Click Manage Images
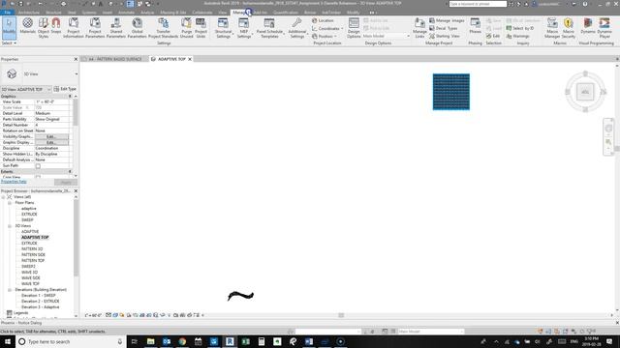The height and width of the screenshot is (348, 620). pos(447,20)
